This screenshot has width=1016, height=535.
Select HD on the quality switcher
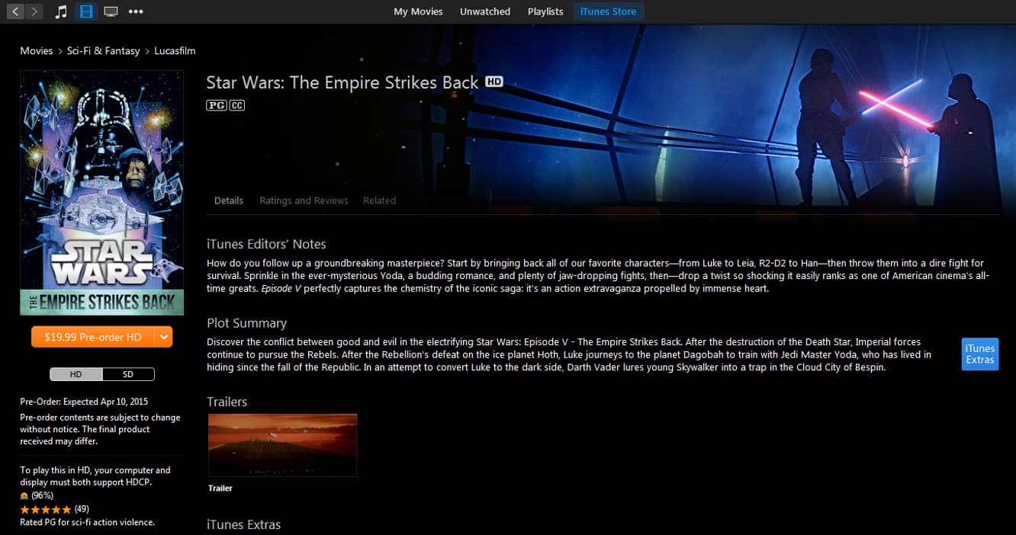(x=77, y=374)
